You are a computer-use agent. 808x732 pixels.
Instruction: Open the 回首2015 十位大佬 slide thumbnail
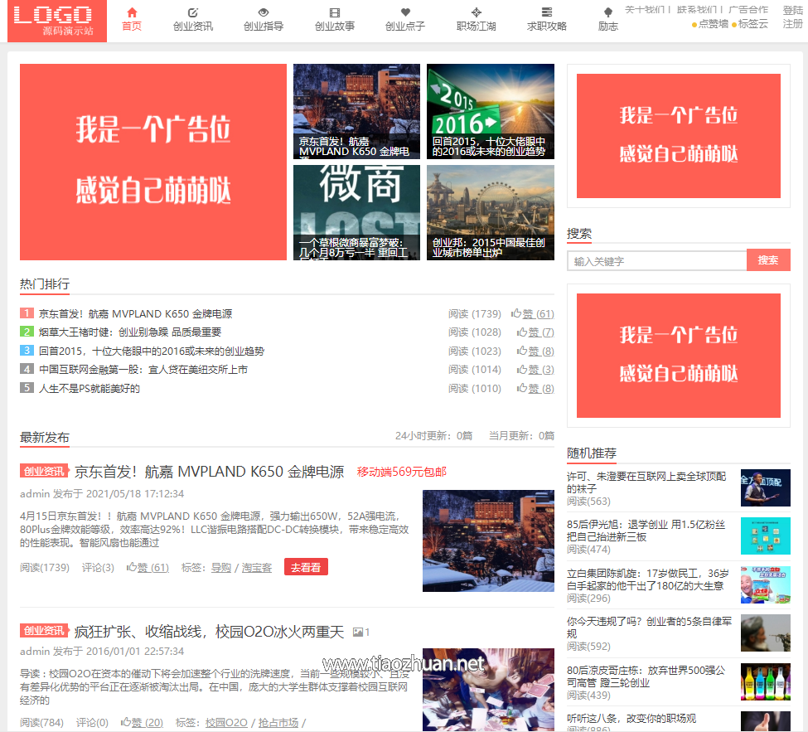click(491, 111)
